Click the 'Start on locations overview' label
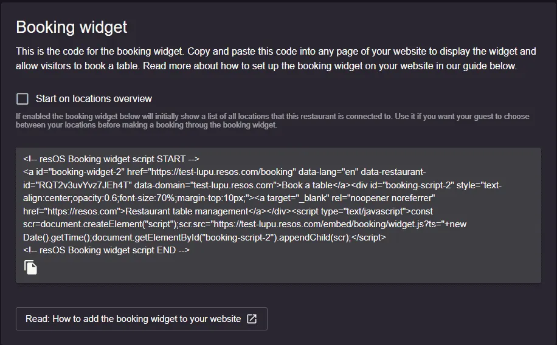This screenshot has height=345, width=557. click(x=94, y=98)
